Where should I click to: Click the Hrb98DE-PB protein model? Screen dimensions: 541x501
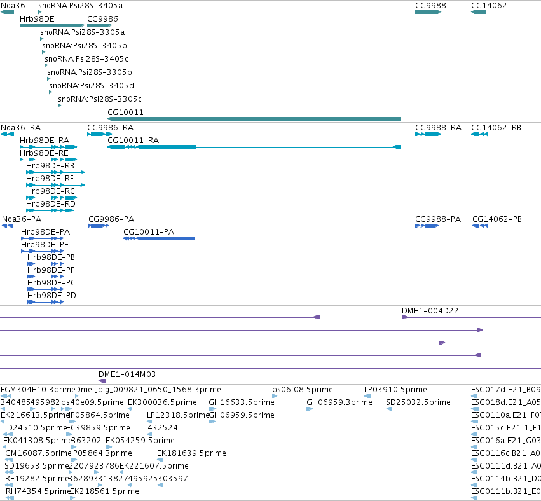[46, 264]
